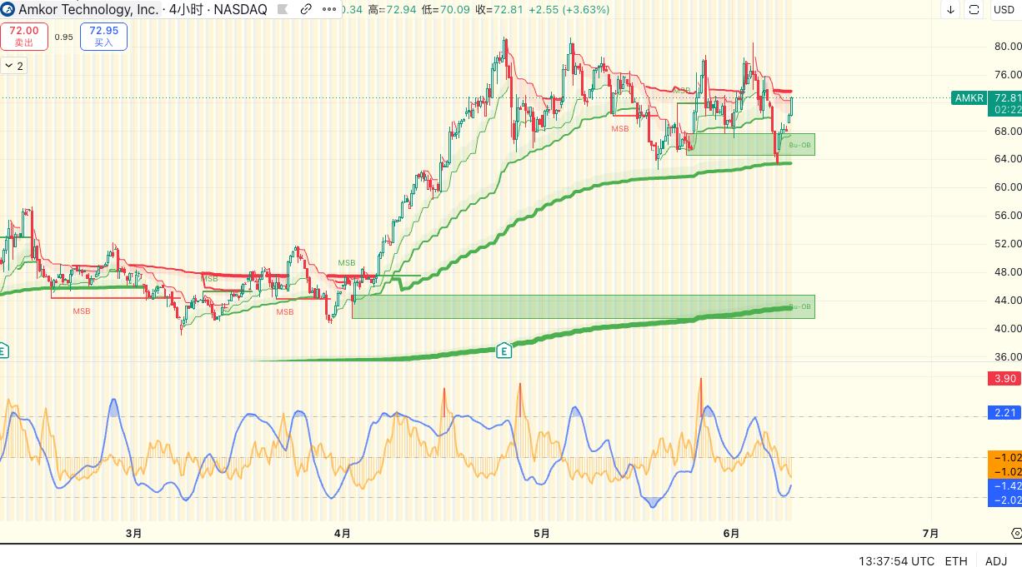
Task: Click the lower green Bu-OB order block zone
Action: [x=584, y=306]
